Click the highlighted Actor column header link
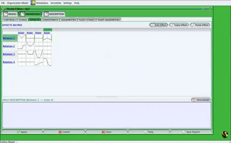This screenshot has width=231, height=143. pos(47,33)
